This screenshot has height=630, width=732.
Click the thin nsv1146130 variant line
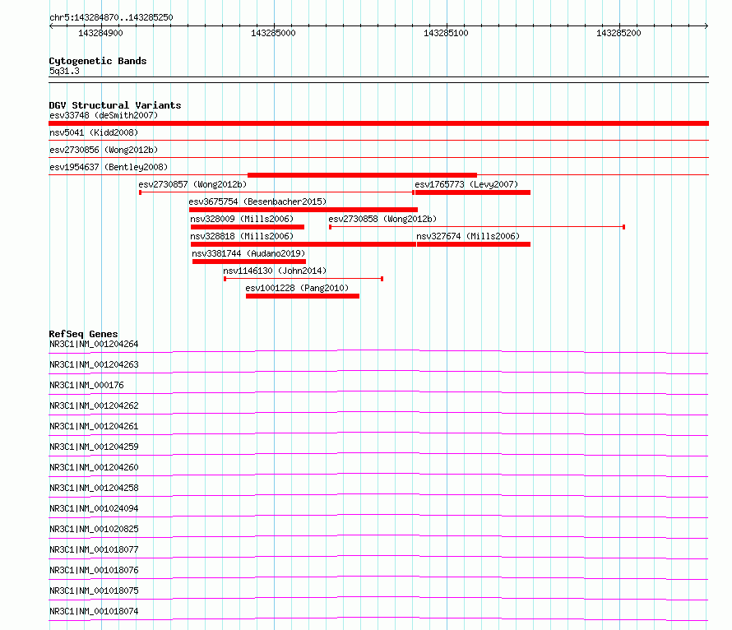click(303, 279)
